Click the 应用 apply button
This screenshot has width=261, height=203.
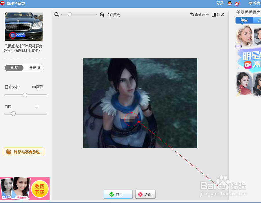[x=118, y=194]
